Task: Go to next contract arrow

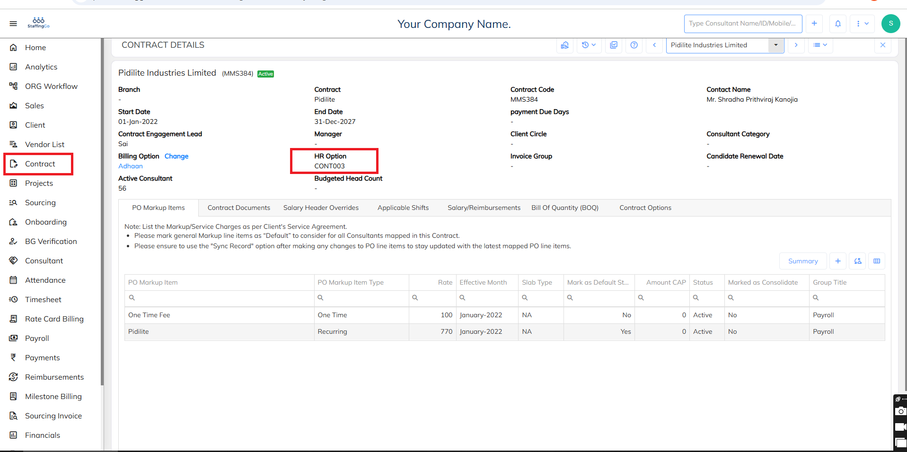Action: click(x=796, y=45)
